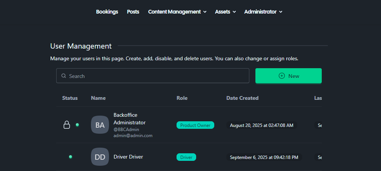This screenshot has height=171, width=381.
Task: Sort by the Name column header
Action: (98, 98)
